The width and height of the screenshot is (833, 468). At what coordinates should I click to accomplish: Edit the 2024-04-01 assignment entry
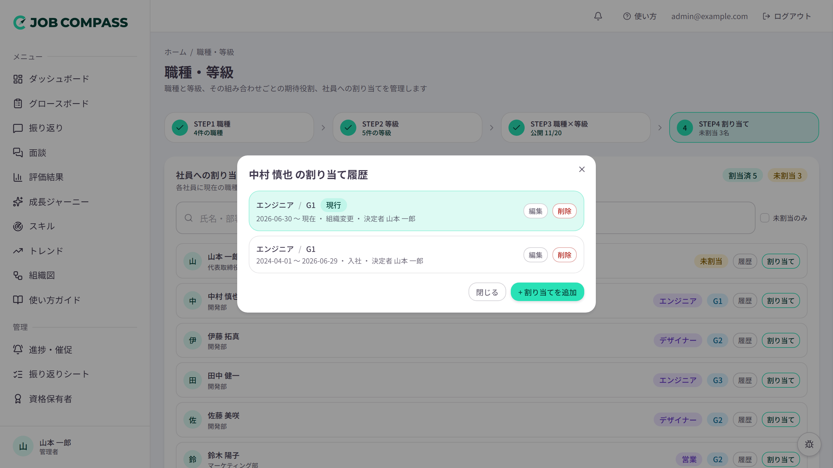click(x=535, y=255)
